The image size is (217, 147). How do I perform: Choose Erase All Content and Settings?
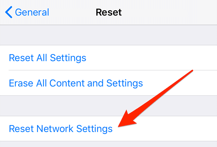(108, 83)
